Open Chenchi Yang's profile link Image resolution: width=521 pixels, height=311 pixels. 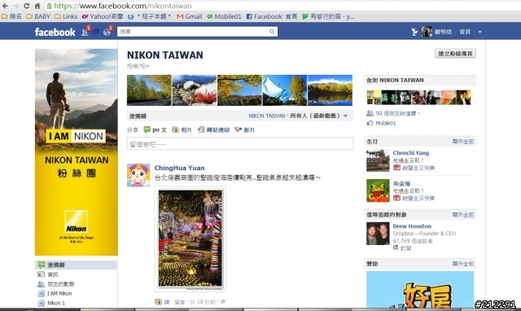pyautogui.click(x=410, y=153)
